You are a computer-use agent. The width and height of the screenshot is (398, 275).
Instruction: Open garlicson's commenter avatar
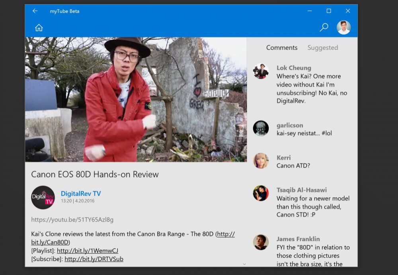261,128
